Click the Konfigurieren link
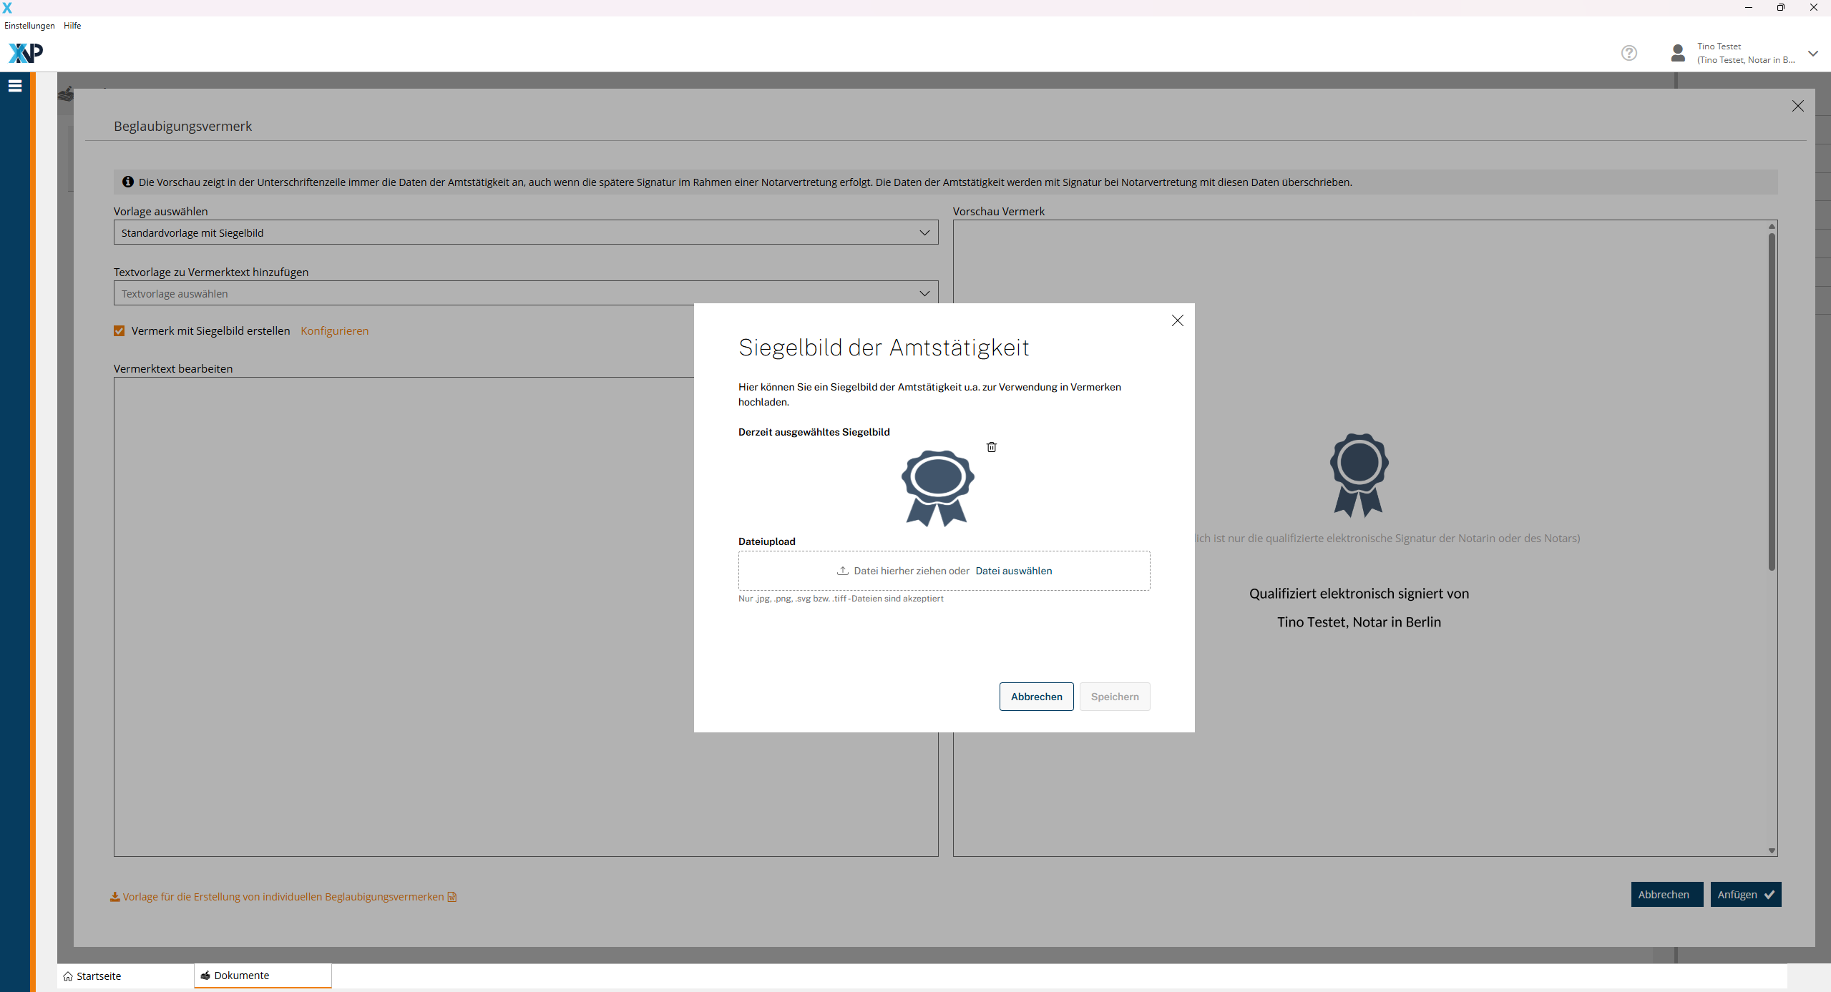The width and height of the screenshot is (1831, 992). coord(334,330)
